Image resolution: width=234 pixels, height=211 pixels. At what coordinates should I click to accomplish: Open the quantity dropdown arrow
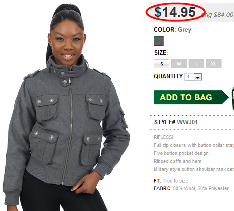[x=198, y=77]
